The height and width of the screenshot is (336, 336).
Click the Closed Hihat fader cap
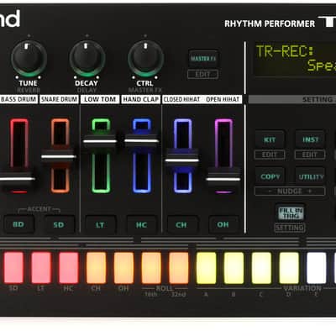click(182, 160)
